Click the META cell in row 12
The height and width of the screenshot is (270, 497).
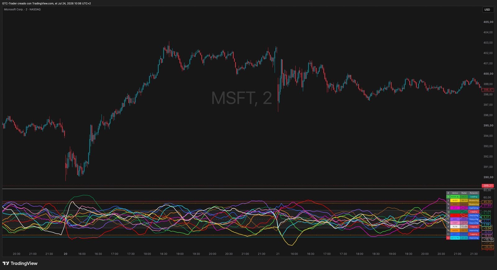click(x=455, y=238)
